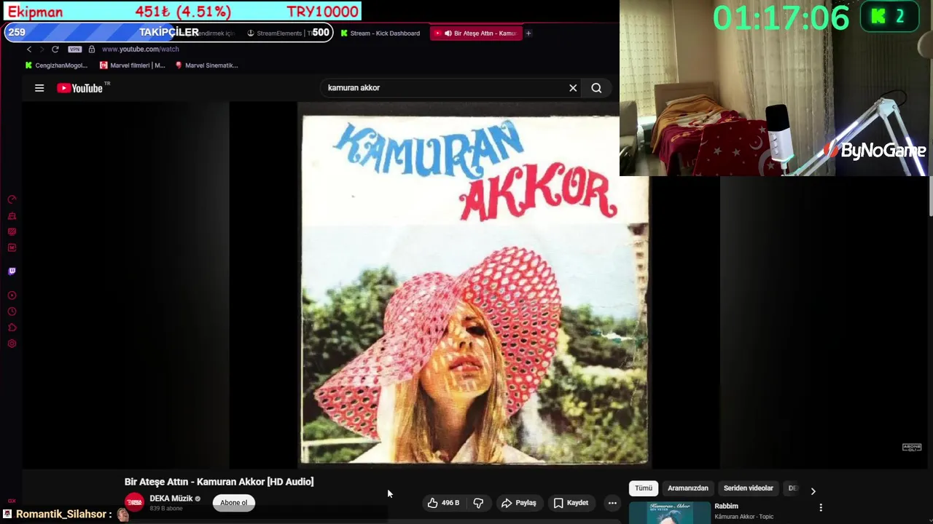Open more actions three-dot menu
933x524 pixels.
(x=612, y=503)
